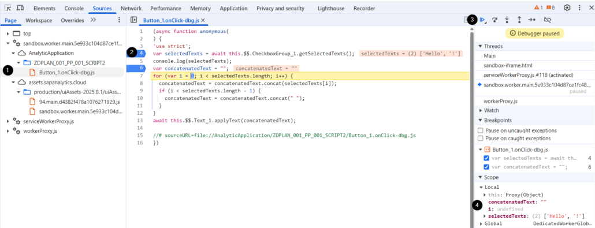
Task: Open the Lighthouse tab
Action: (x=331, y=8)
